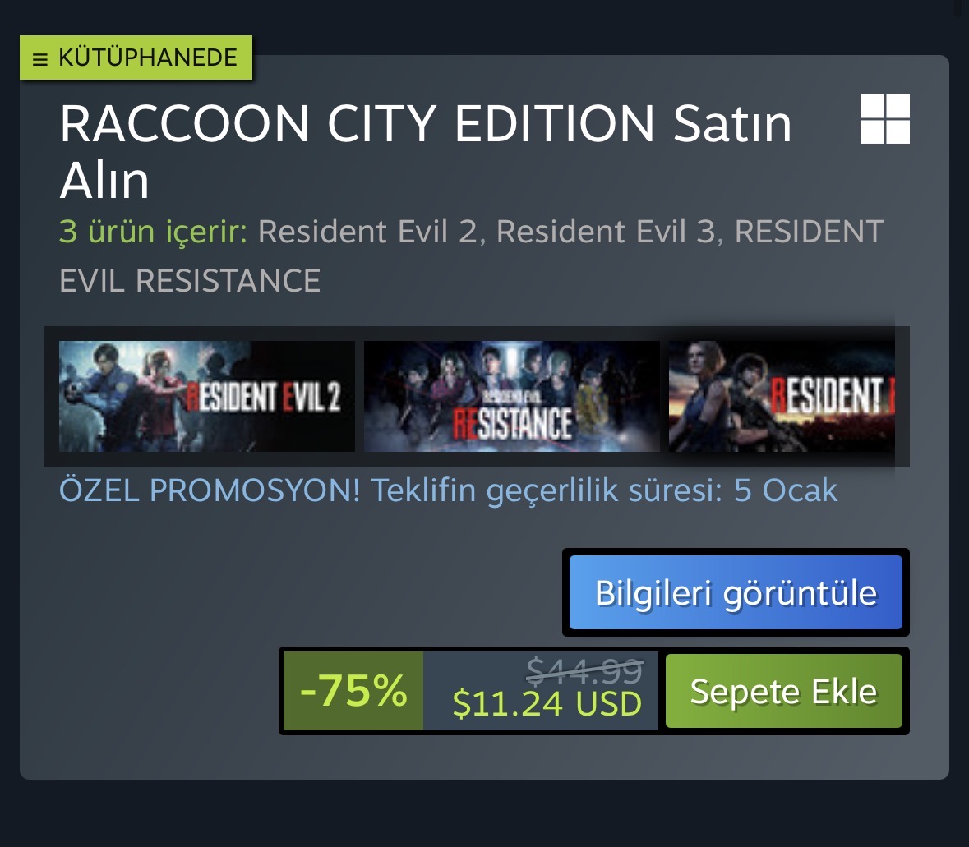The image size is (969, 847).
Task: Click the -75% discount badge
Action: pos(353,691)
